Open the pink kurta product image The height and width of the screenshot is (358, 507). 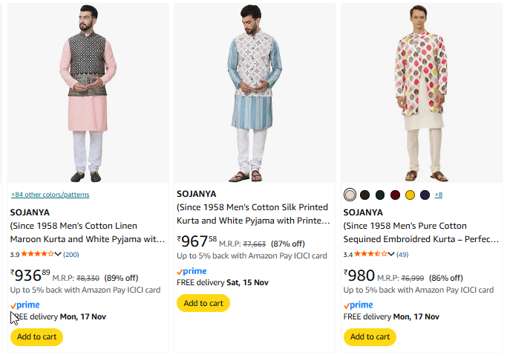click(x=88, y=93)
